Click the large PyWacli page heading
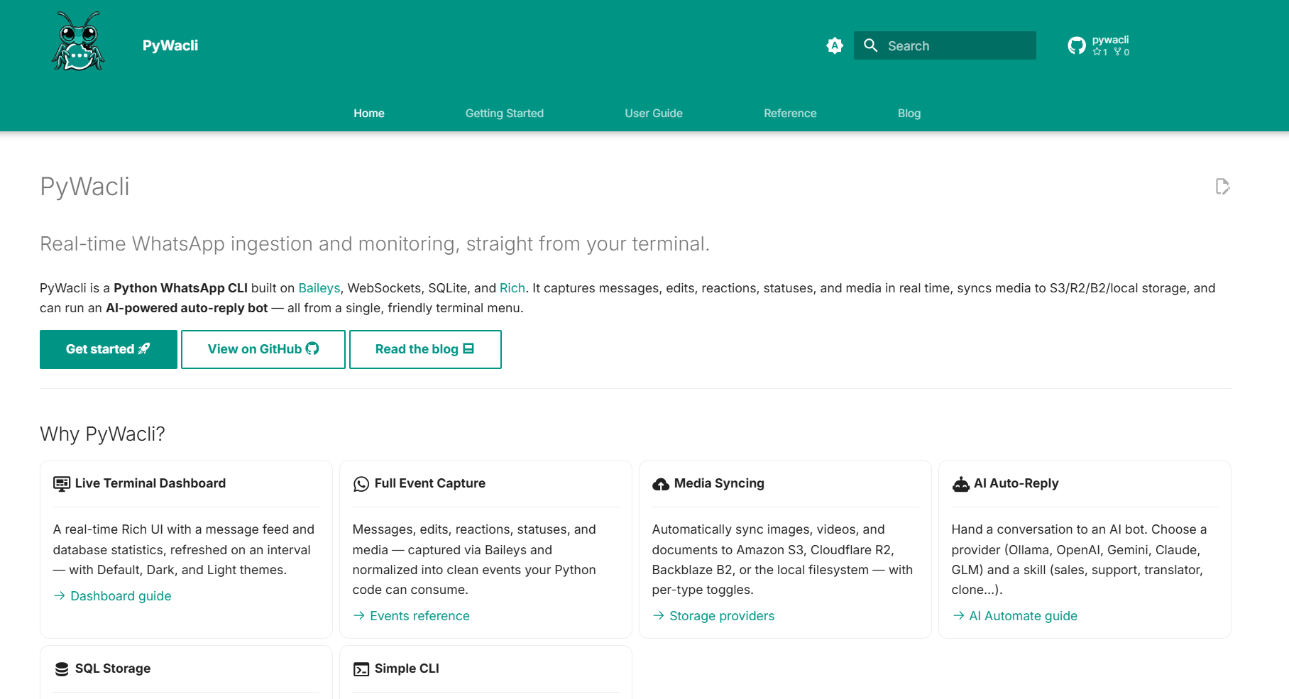This screenshot has width=1289, height=699. [x=84, y=187]
